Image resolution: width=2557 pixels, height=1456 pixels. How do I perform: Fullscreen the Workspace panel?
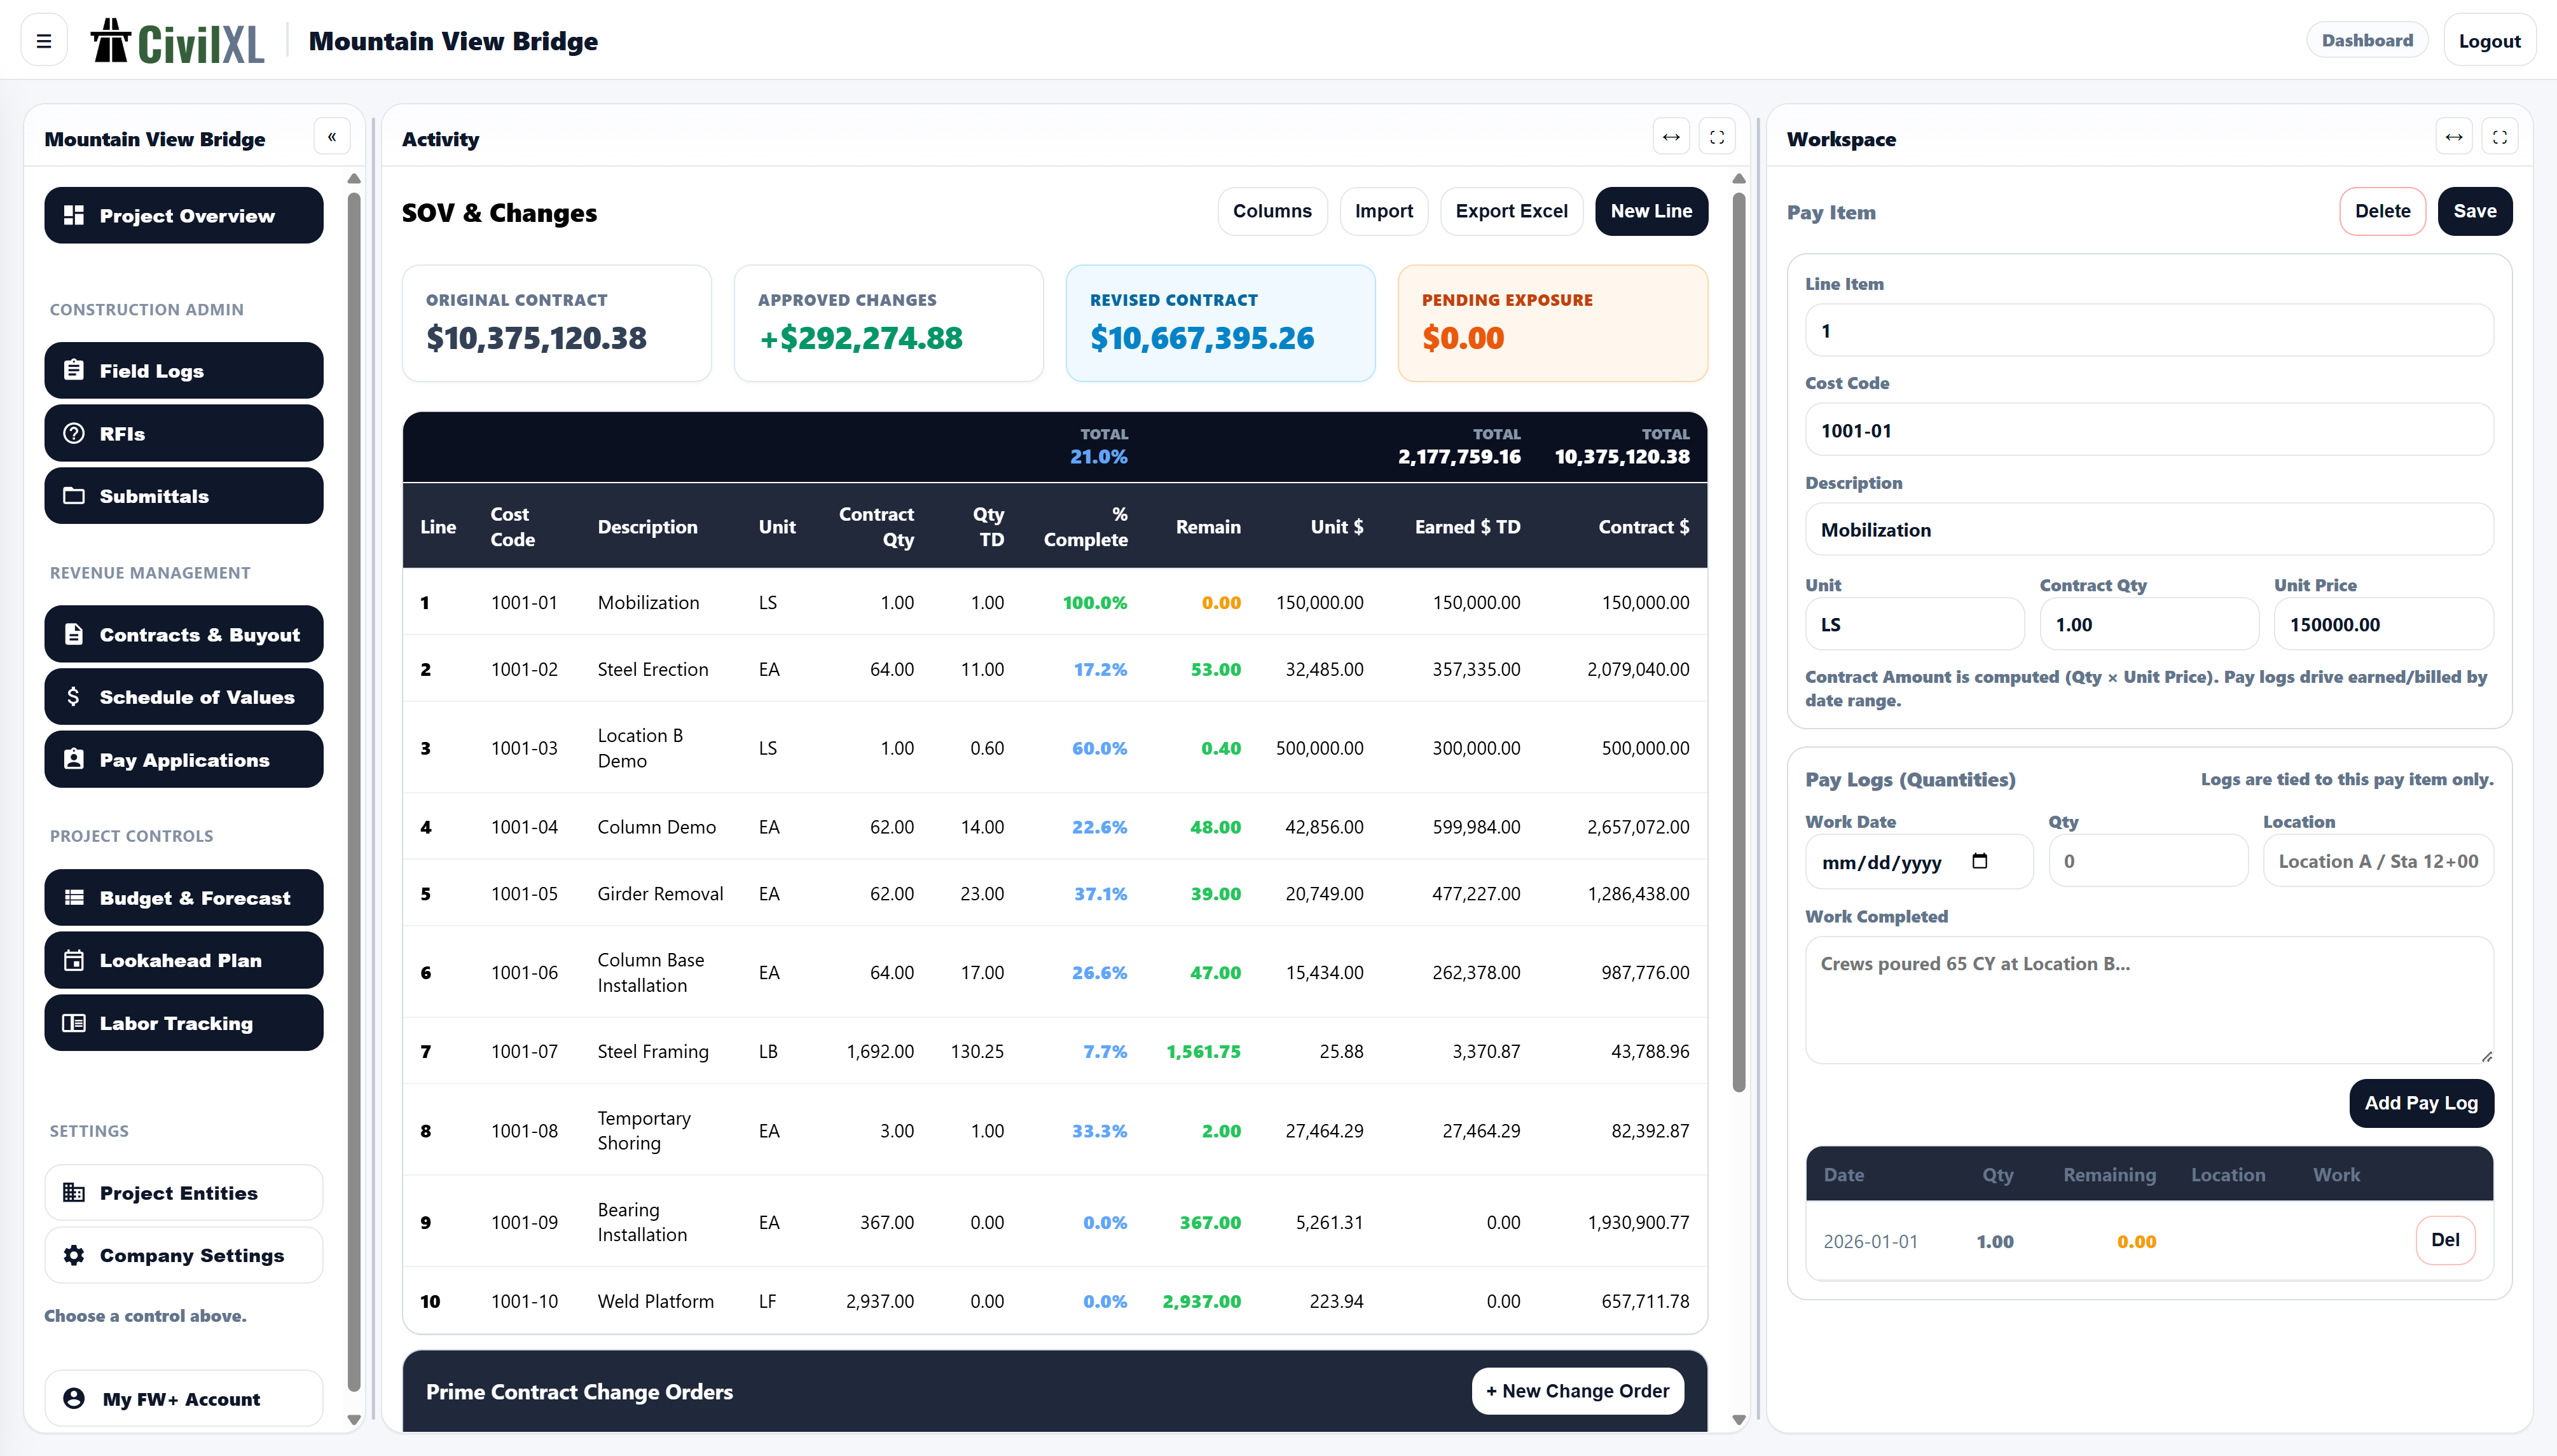coord(2500,137)
